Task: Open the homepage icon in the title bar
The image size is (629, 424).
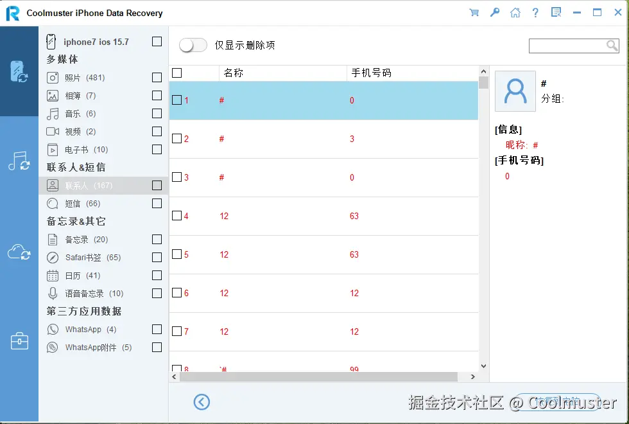Action: click(x=515, y=12)
